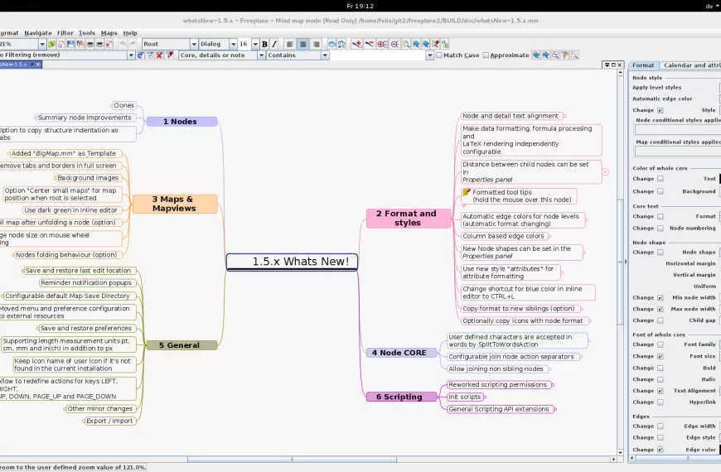Open the Contains condition dropdown
This screenshot has width=721, height=472.
point(325,55)
